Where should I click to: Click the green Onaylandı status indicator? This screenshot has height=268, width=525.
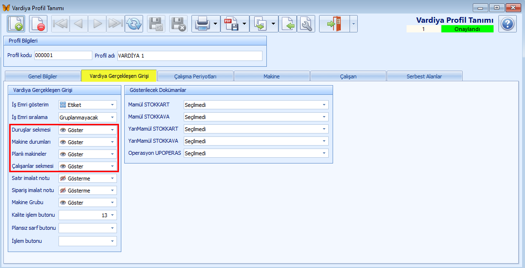[467, 29]
